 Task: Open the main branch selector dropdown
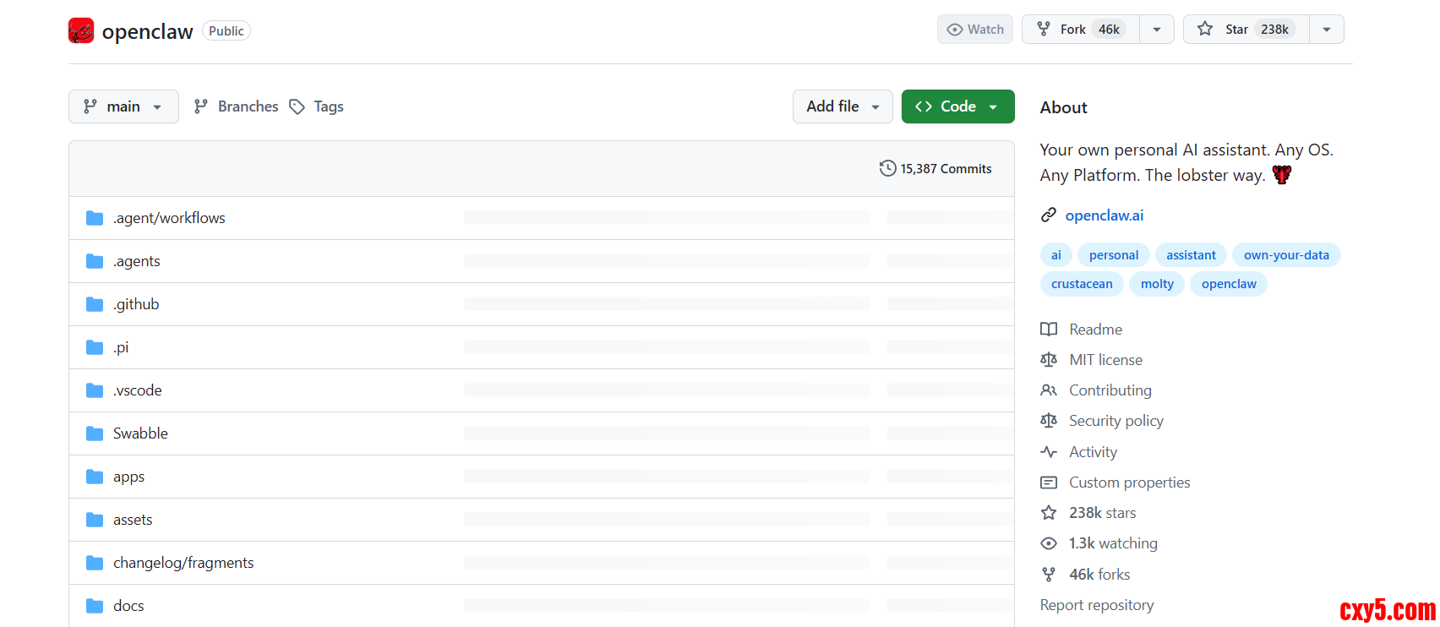(123, 106)
